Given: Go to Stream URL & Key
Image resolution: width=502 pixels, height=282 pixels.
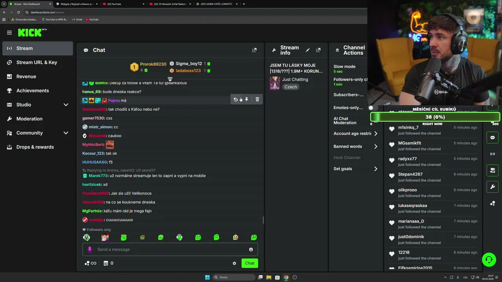Looking at the screenshot, I should tap(37, 62).
